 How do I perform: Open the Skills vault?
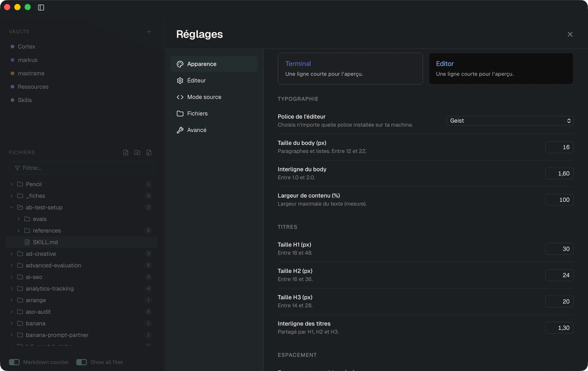tap(25, 100)
